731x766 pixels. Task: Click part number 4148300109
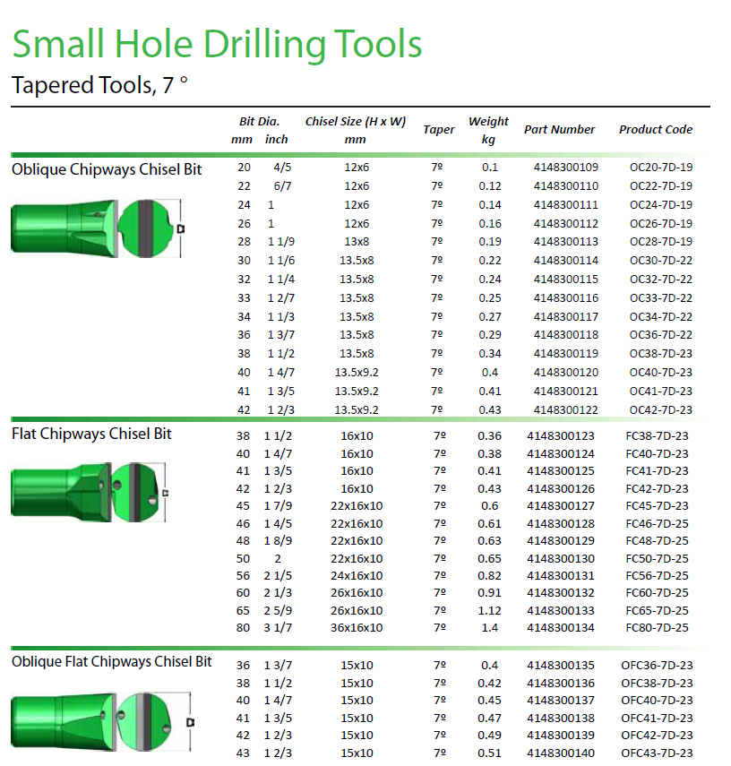click(x=565, y=168)
